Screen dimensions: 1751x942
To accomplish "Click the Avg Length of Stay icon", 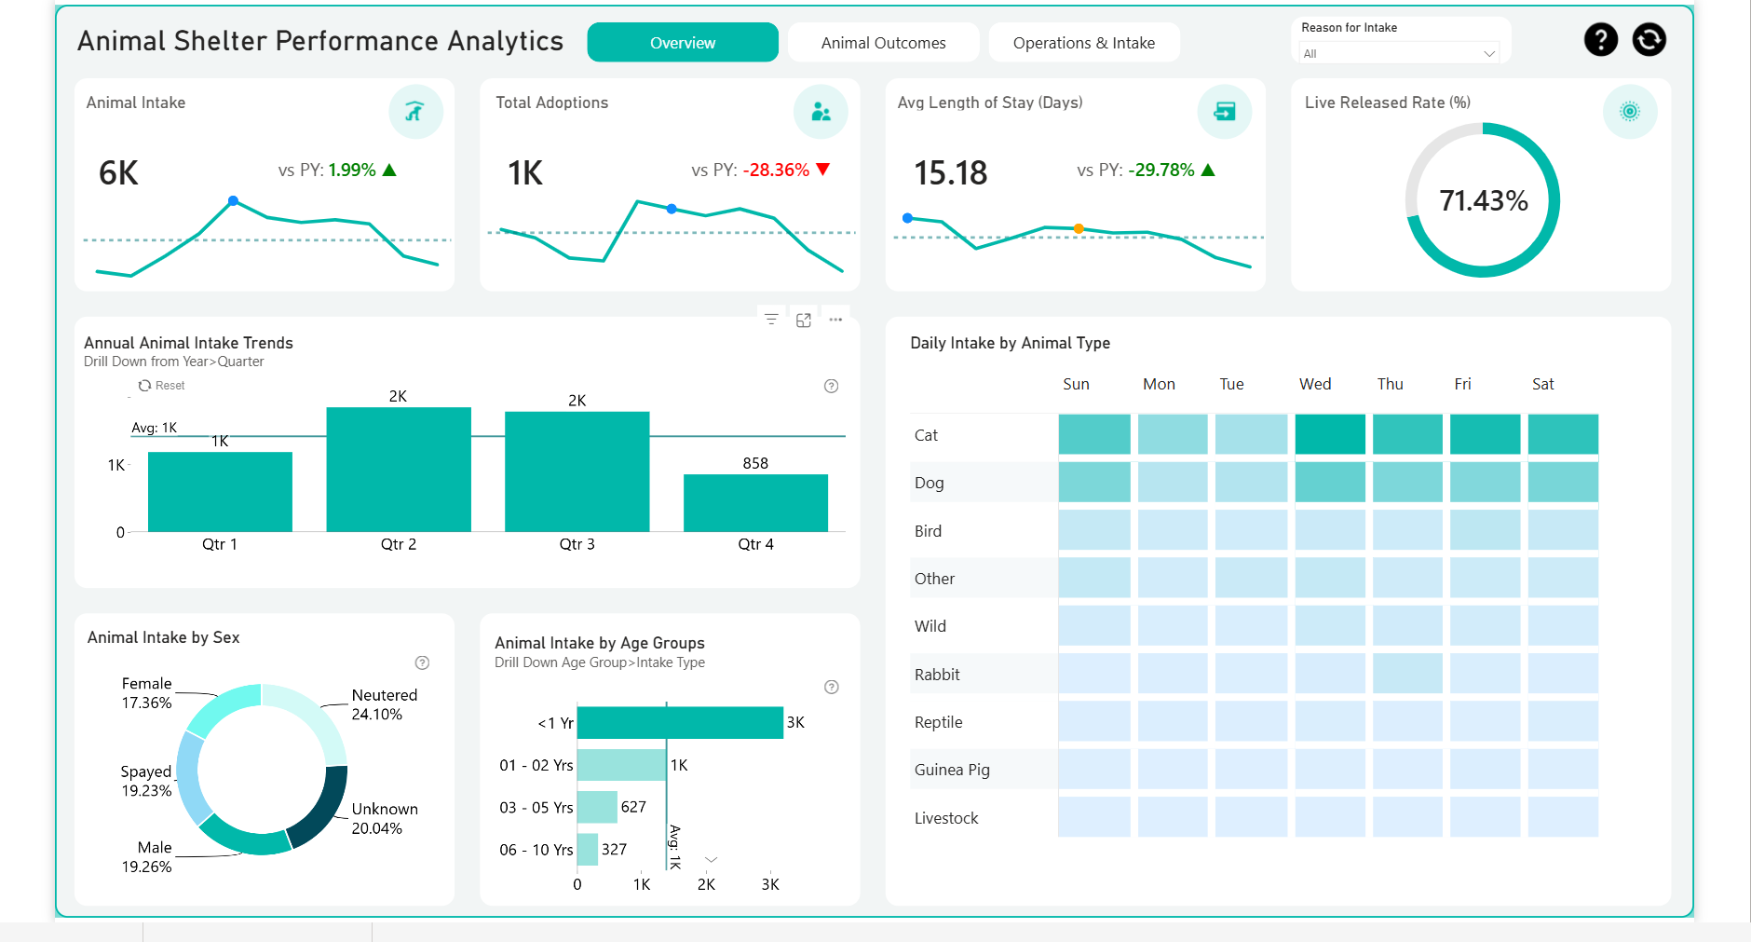I will pos(1224,112).
